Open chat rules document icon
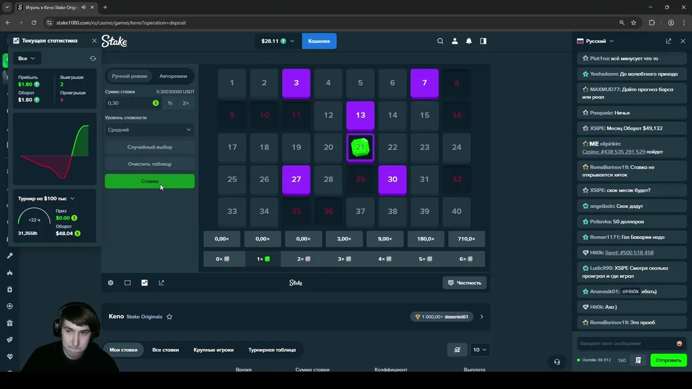This screenshot has height=389, width=692. tap(638, 360)
